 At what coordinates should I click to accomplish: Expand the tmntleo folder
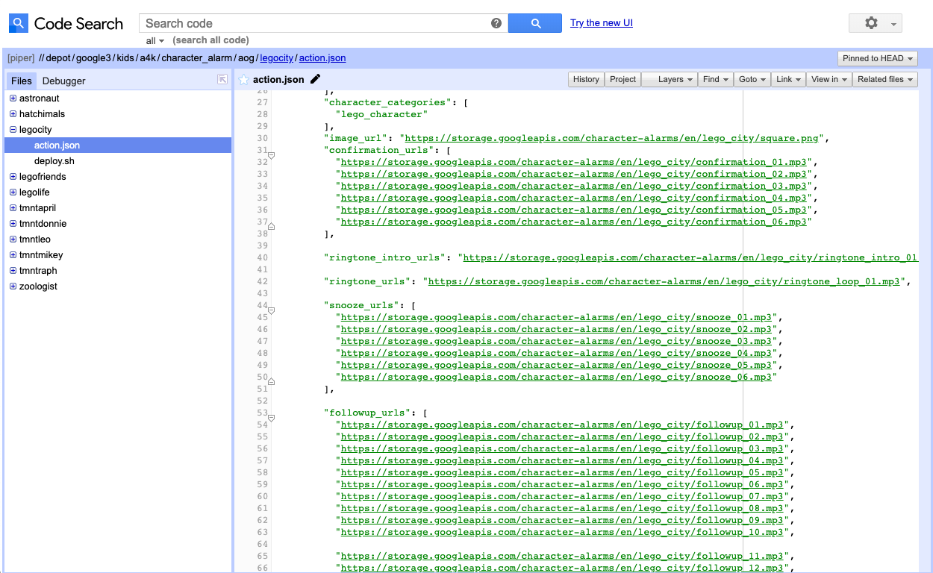[x=13, y=239]
